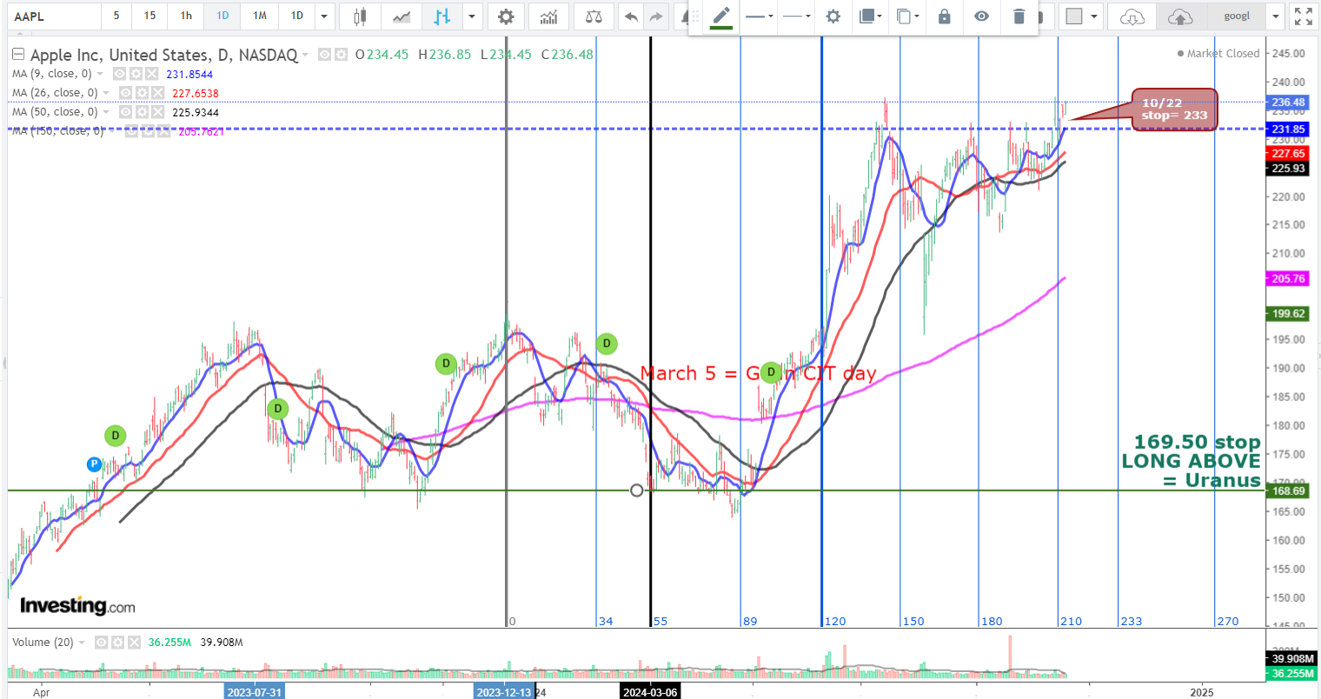Toggle fullscreen mode for the chart
Viewport: 1321px width, 699px height.
click(x=1303, y=16)
